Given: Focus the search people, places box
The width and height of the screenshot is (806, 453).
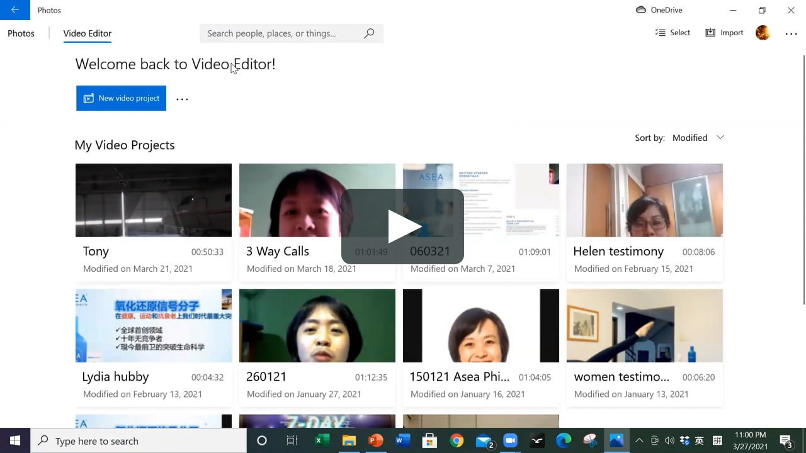Looking at the screenshot, I should tap(292, 33).
